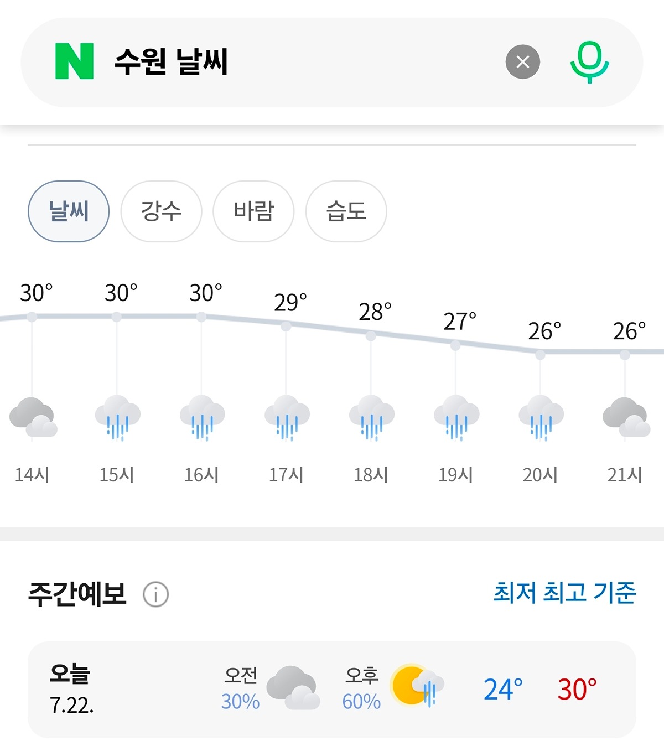Viewport: 664px width, 746px height.
Task: Tap the green Naver N logo
Action: pyautogui.click(x=74, y=61)
